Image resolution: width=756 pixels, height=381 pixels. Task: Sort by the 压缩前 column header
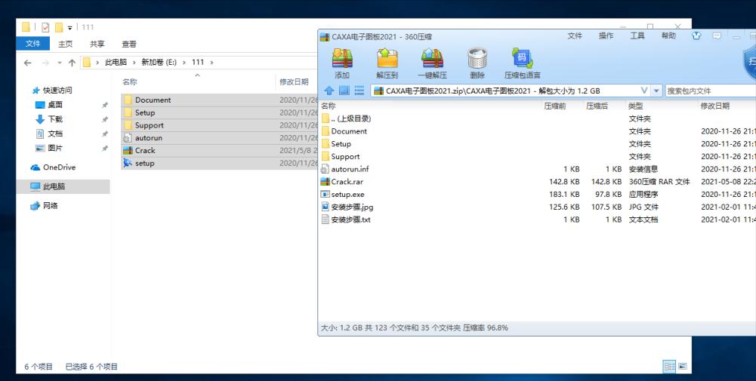click(555, 106)
